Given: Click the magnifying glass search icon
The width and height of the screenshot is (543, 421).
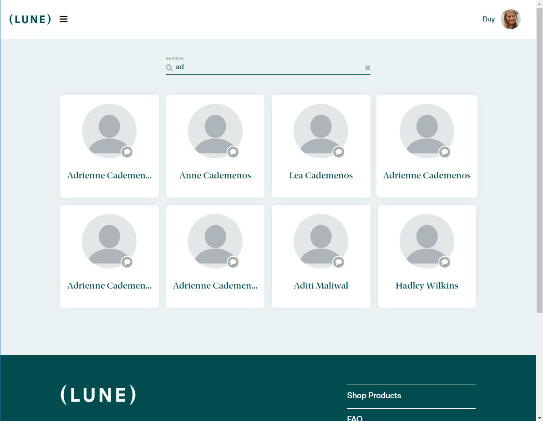Looking at the screenshot, I should coord(169,67).
